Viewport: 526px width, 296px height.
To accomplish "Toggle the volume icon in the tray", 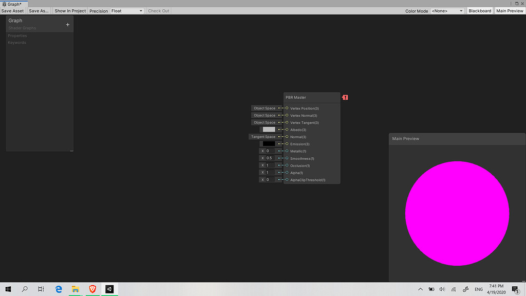I will (442, 289).
